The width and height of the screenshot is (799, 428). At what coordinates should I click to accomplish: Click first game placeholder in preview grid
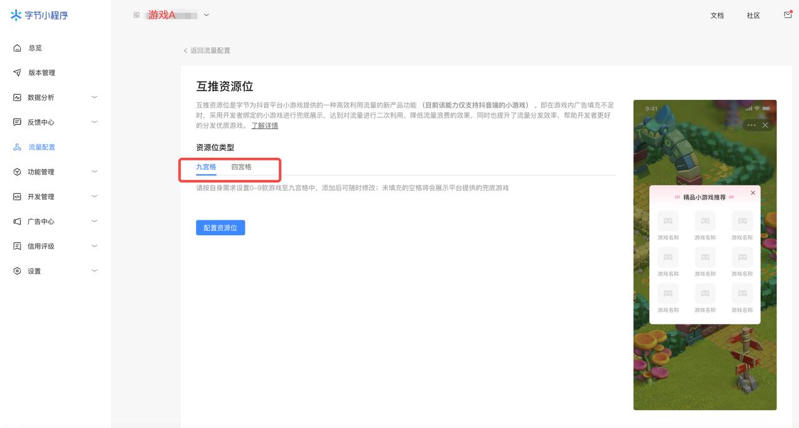pyautogui.click(x=667, y=221)
